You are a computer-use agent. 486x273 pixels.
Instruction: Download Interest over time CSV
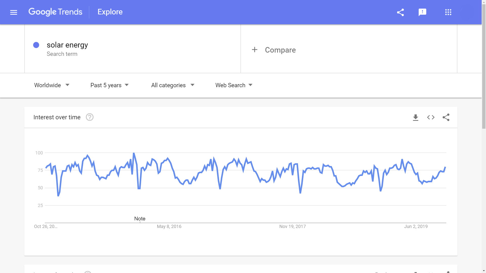[415, 117]
